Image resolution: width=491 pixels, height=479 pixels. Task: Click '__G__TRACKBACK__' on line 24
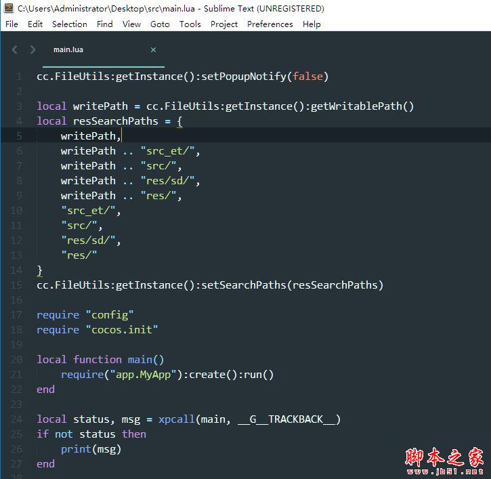(x=286, y=419)
